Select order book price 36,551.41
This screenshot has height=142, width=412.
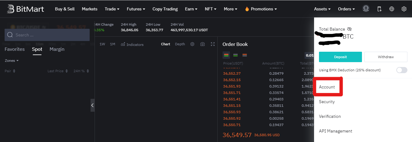232,99
